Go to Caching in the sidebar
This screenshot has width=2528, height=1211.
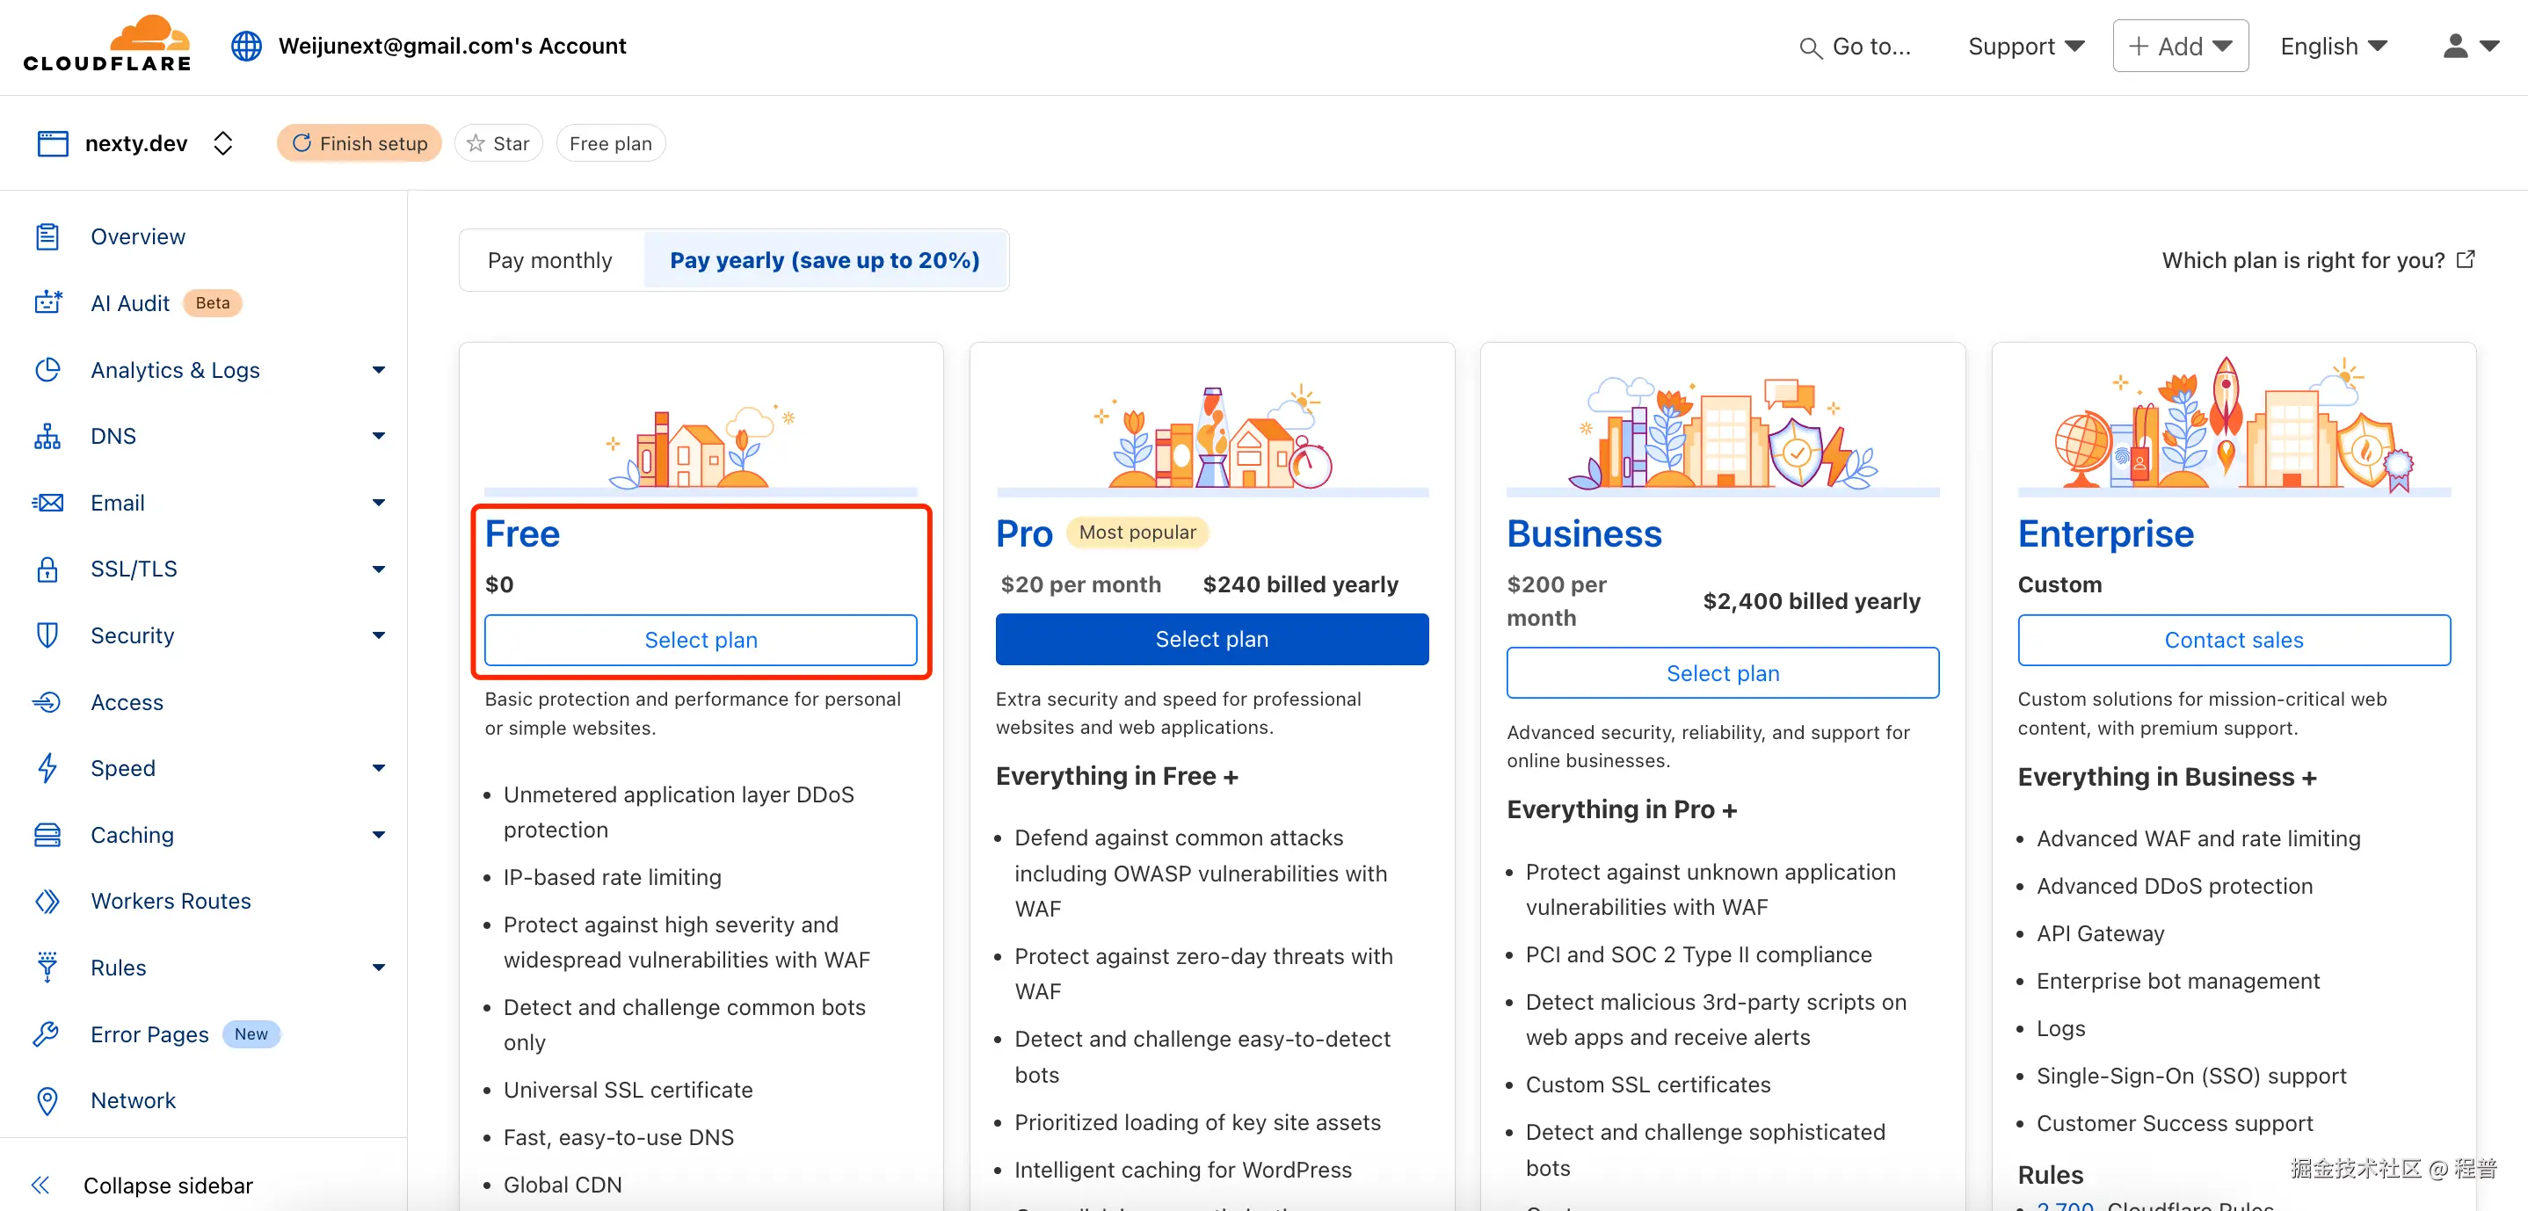[x=133, y=834]
